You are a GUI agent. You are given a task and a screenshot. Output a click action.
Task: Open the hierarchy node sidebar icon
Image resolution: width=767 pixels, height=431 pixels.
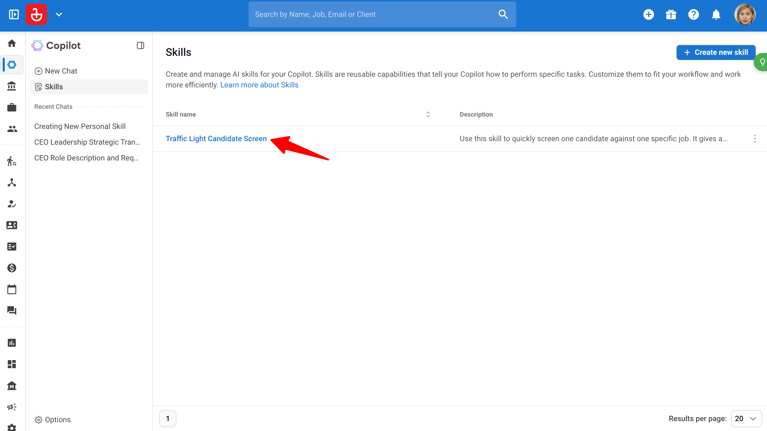[12, 182]
